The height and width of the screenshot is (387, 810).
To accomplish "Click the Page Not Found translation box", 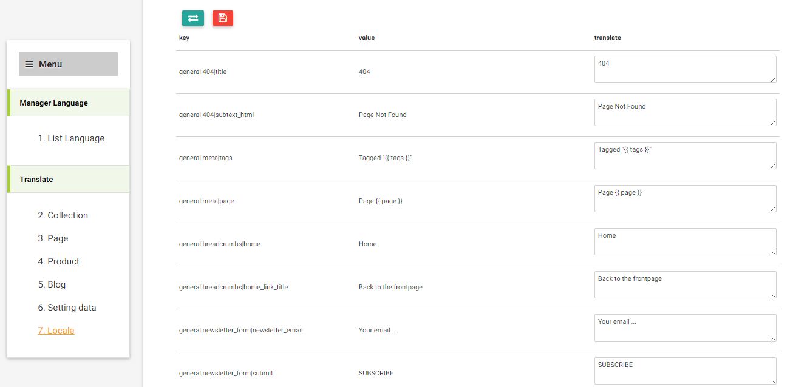I will point(685,112).
